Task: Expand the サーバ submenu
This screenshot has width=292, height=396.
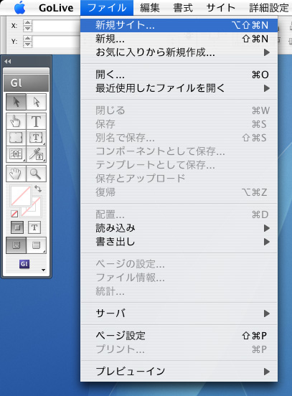Action: 179,313
